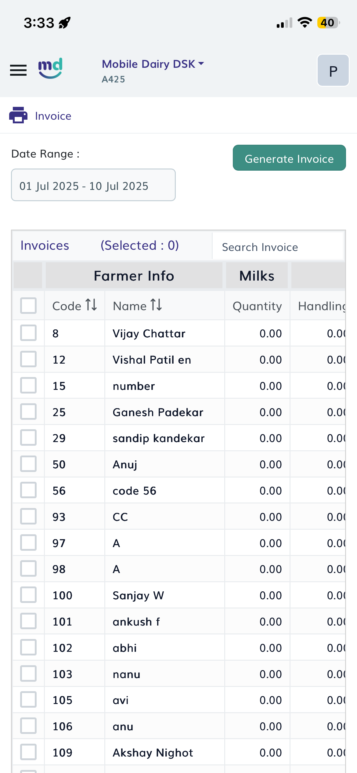Image resolution: width=357 pixels, height=773 pixels.
Task: Select the checkbox for code 93 CC
Action: pyautogui.click(x=28, y=516)
